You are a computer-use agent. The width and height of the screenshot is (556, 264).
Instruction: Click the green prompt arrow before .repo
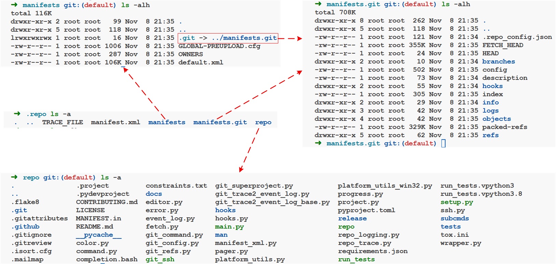point(17,114)
